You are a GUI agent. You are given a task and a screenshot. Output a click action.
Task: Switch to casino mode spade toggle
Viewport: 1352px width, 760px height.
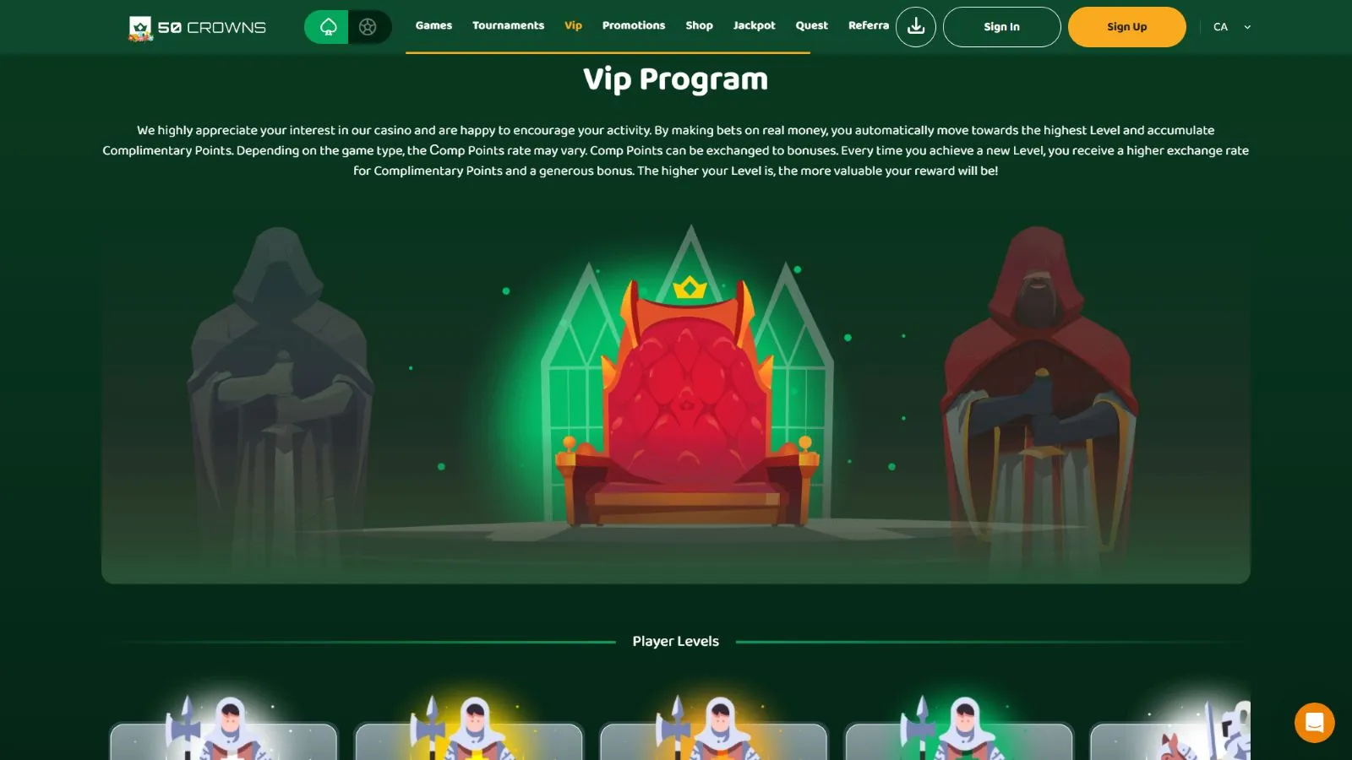[327, 27]
